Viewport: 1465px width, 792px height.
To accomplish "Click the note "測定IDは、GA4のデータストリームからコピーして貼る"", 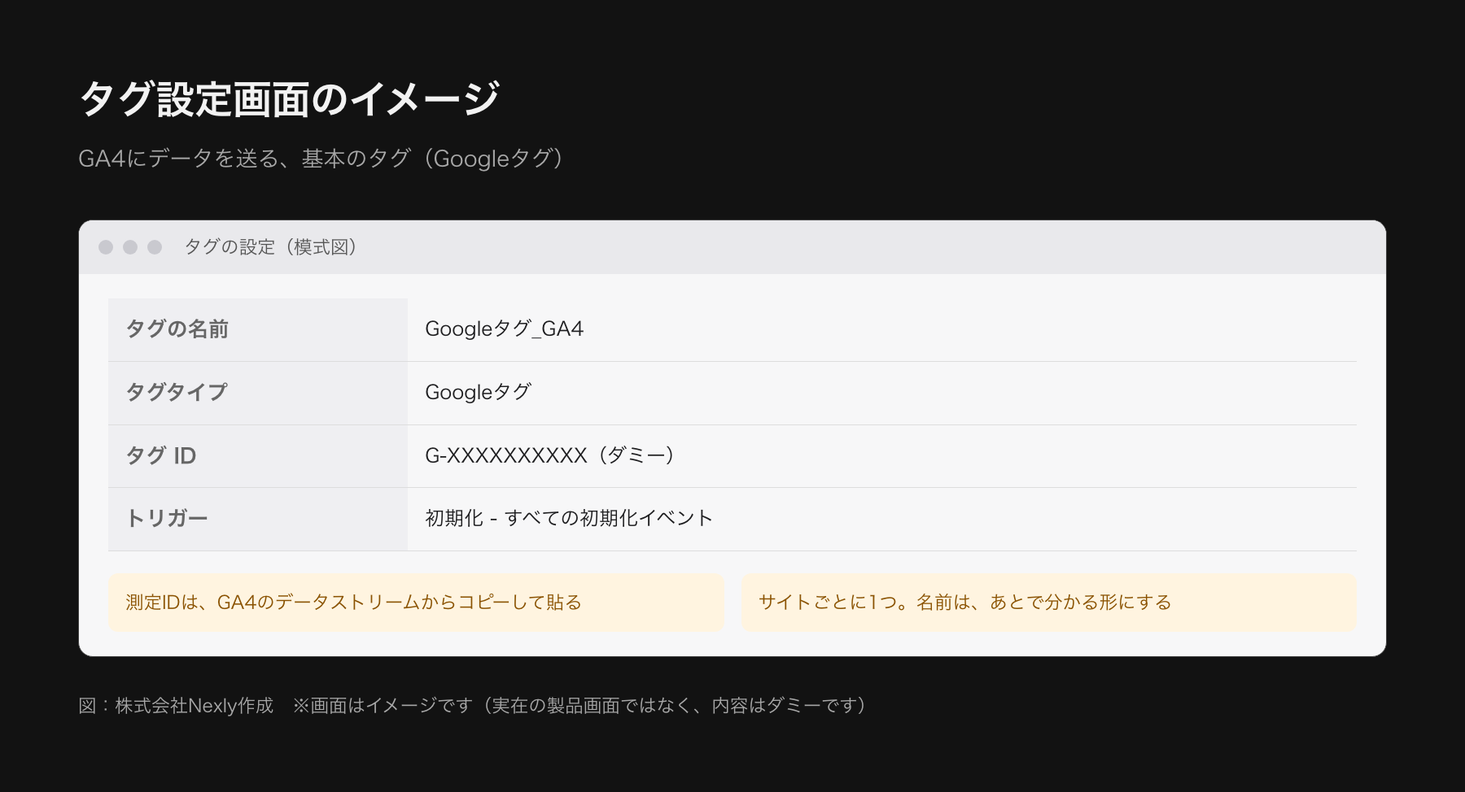I will (416, 603).
